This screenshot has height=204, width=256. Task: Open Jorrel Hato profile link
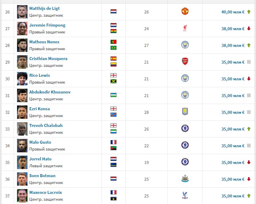pyautogui.click(x=40, y=159)
